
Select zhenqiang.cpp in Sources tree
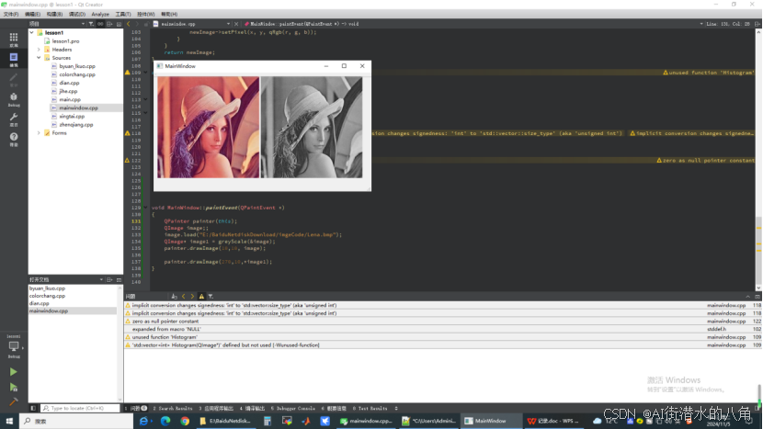tap(76, 125)
